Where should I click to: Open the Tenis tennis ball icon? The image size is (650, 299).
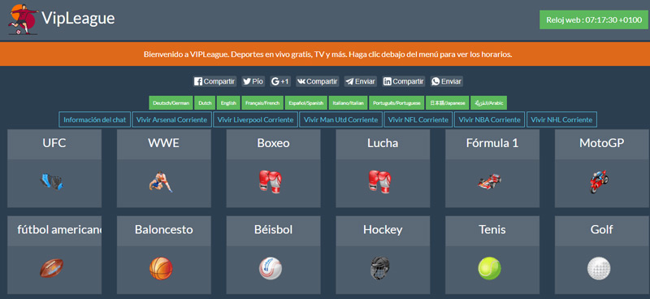point(490,268)
